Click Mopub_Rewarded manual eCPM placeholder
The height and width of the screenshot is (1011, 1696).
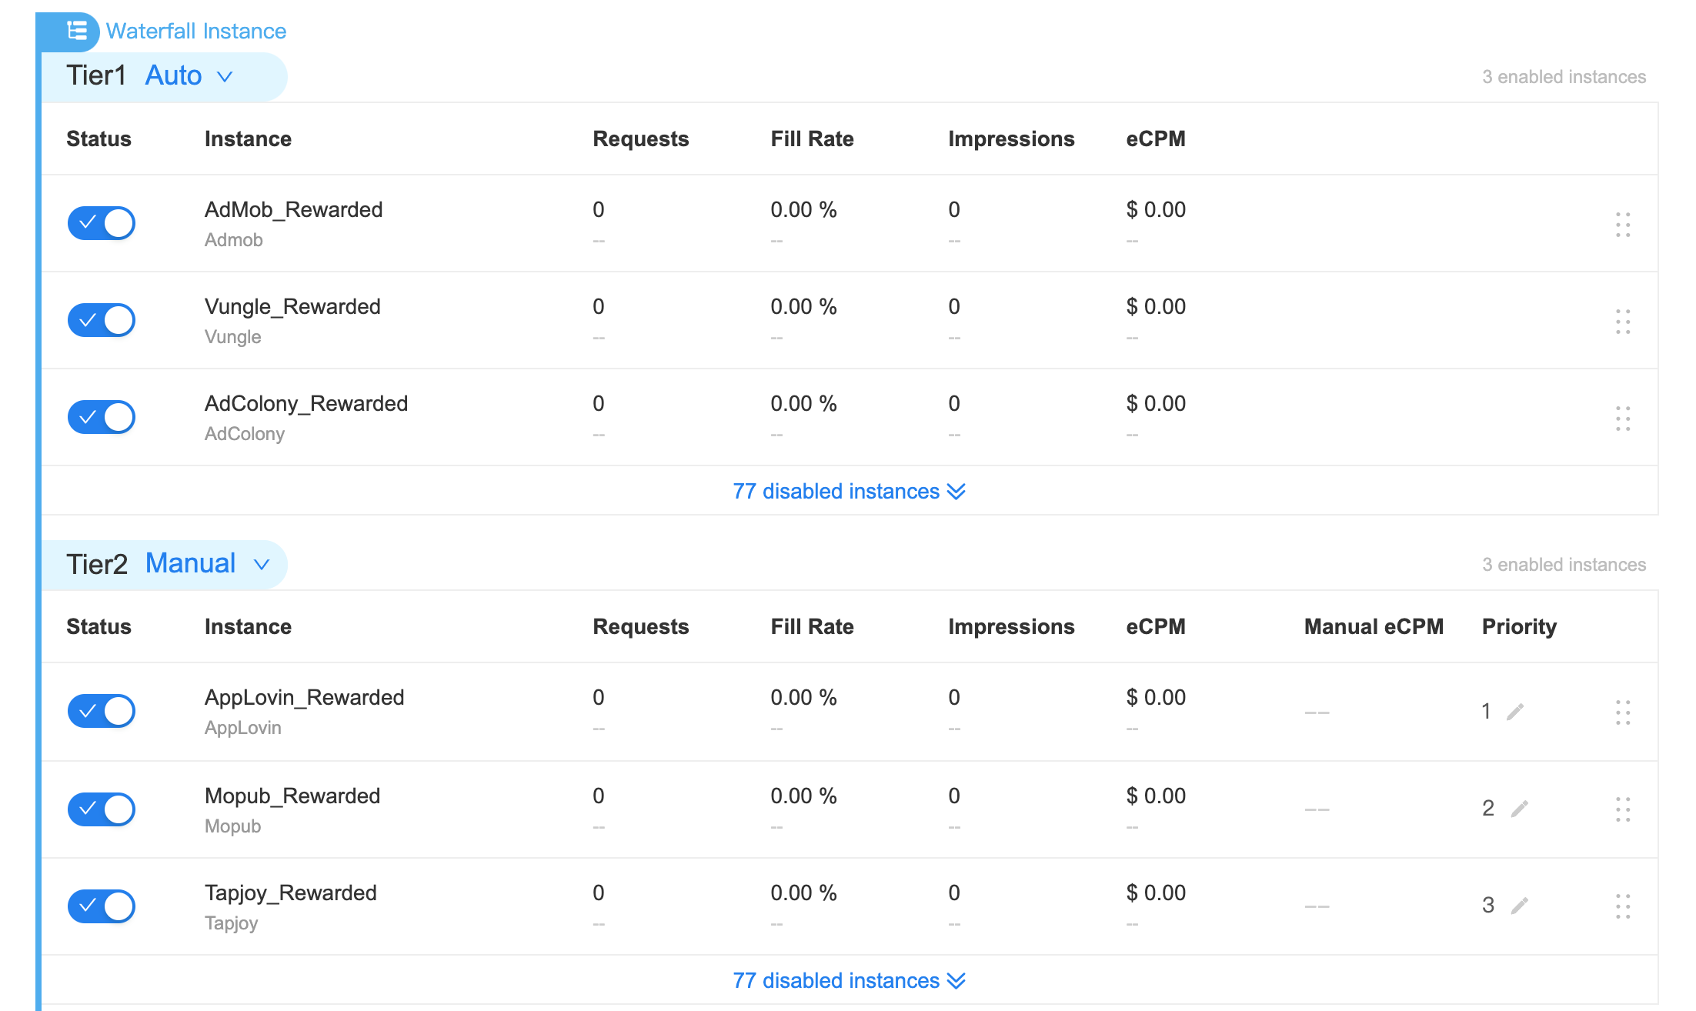tap(1317, 809)
